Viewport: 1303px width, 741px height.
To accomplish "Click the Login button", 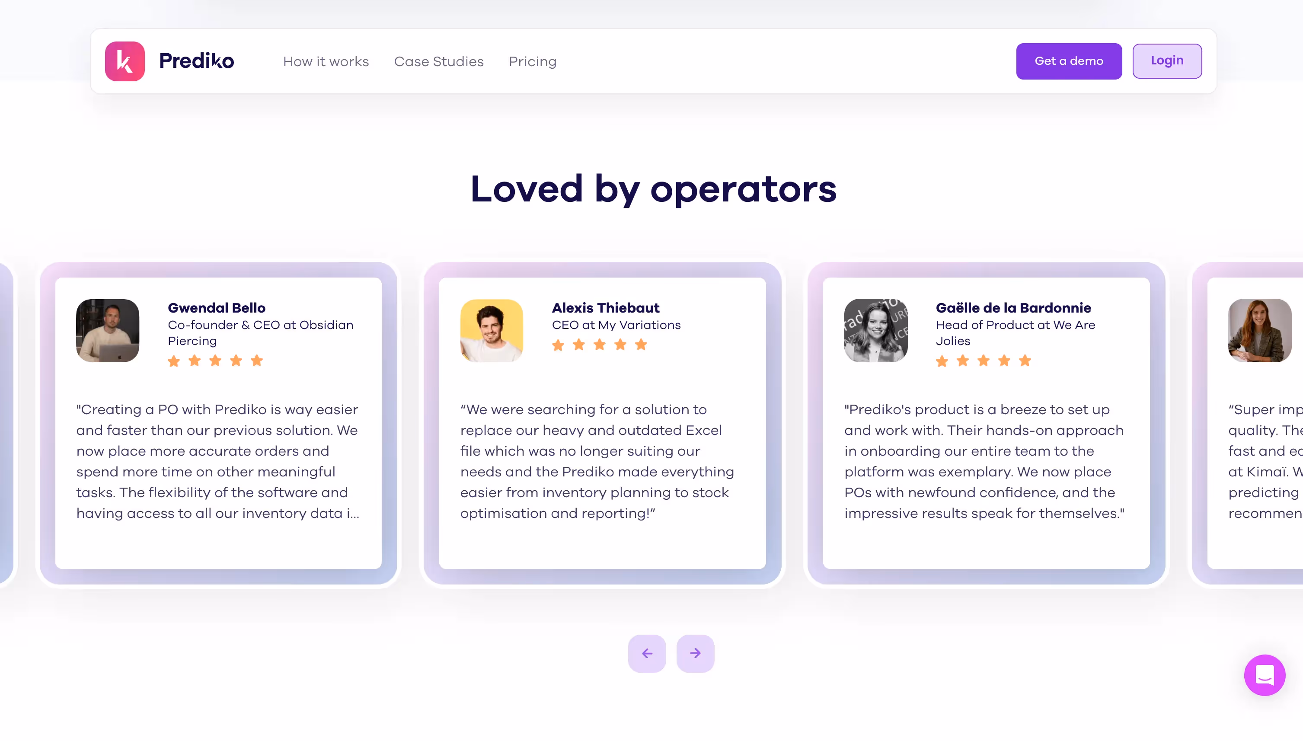I will click(1167, 61).
